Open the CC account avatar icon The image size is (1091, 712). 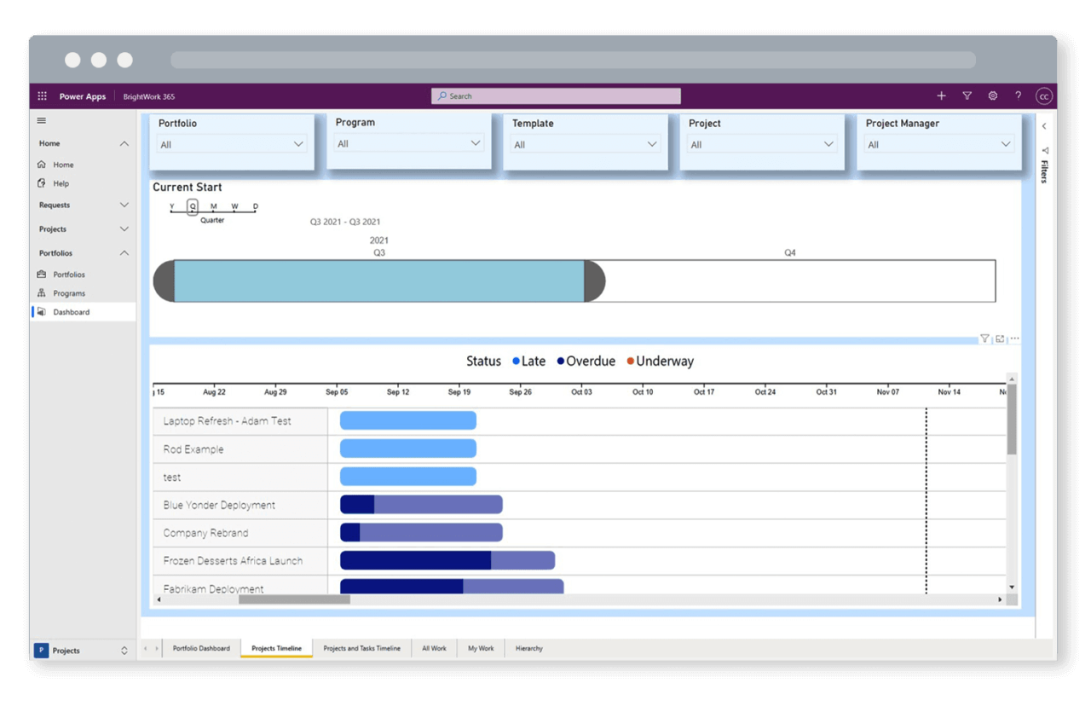[1043, 96]
